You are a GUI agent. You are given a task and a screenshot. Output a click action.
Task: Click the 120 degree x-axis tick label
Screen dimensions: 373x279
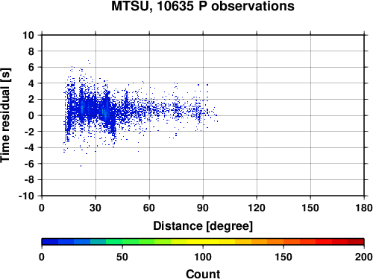(257, 208)
